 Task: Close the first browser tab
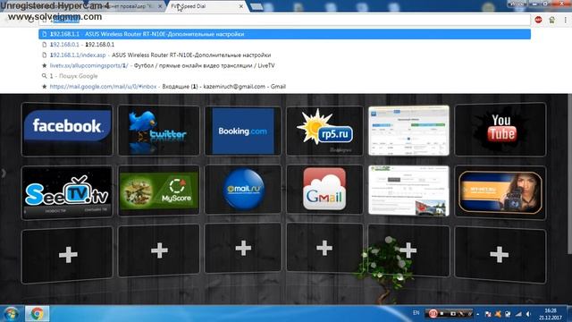pyautogui.click(x=160, y=6)
